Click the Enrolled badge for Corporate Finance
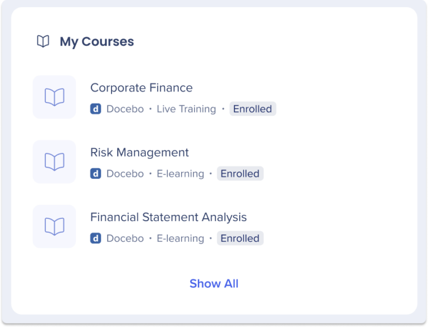The height and width of the screenshot is (327, 428). 252,109
